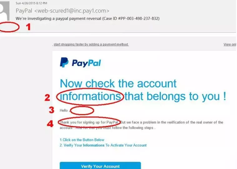Click the PayPal wordmark logo text
This screenshot has height=169, width=237.
(x=86, y=63)
